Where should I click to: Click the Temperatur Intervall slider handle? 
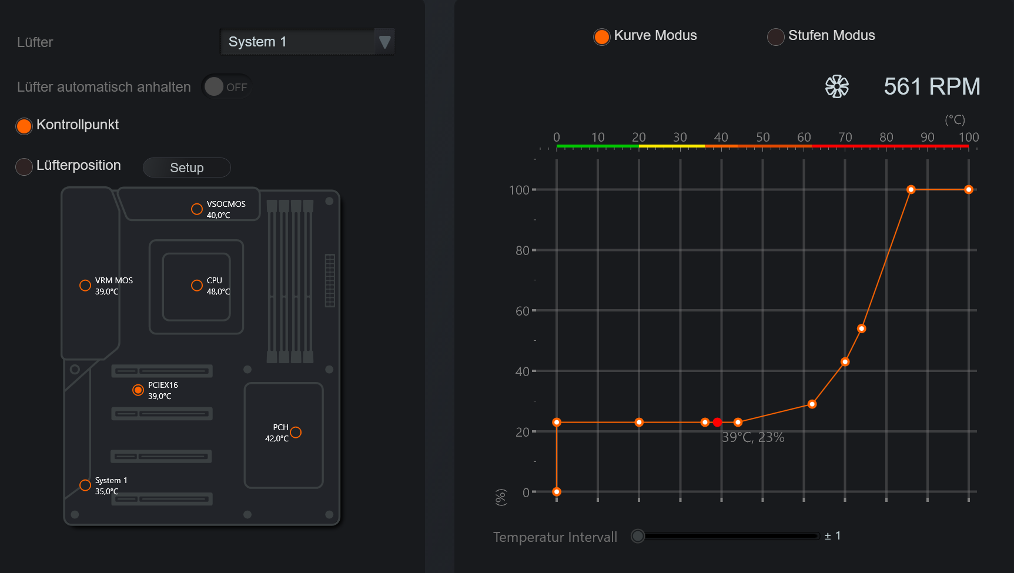pos(638,536)
